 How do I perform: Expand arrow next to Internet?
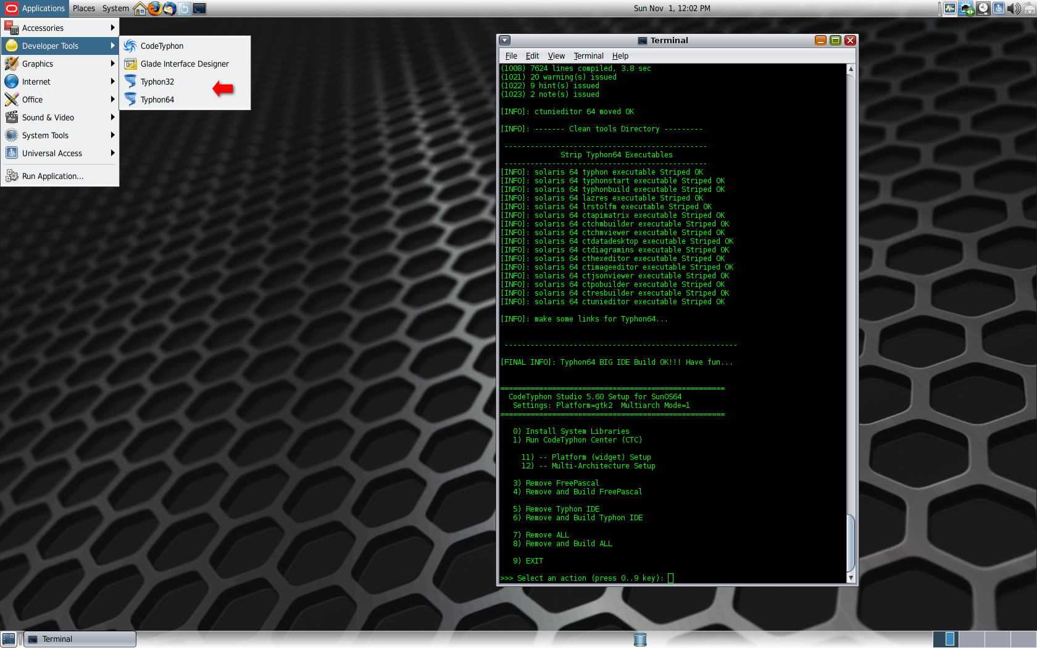pyautogui.click(x=112, y=81)
